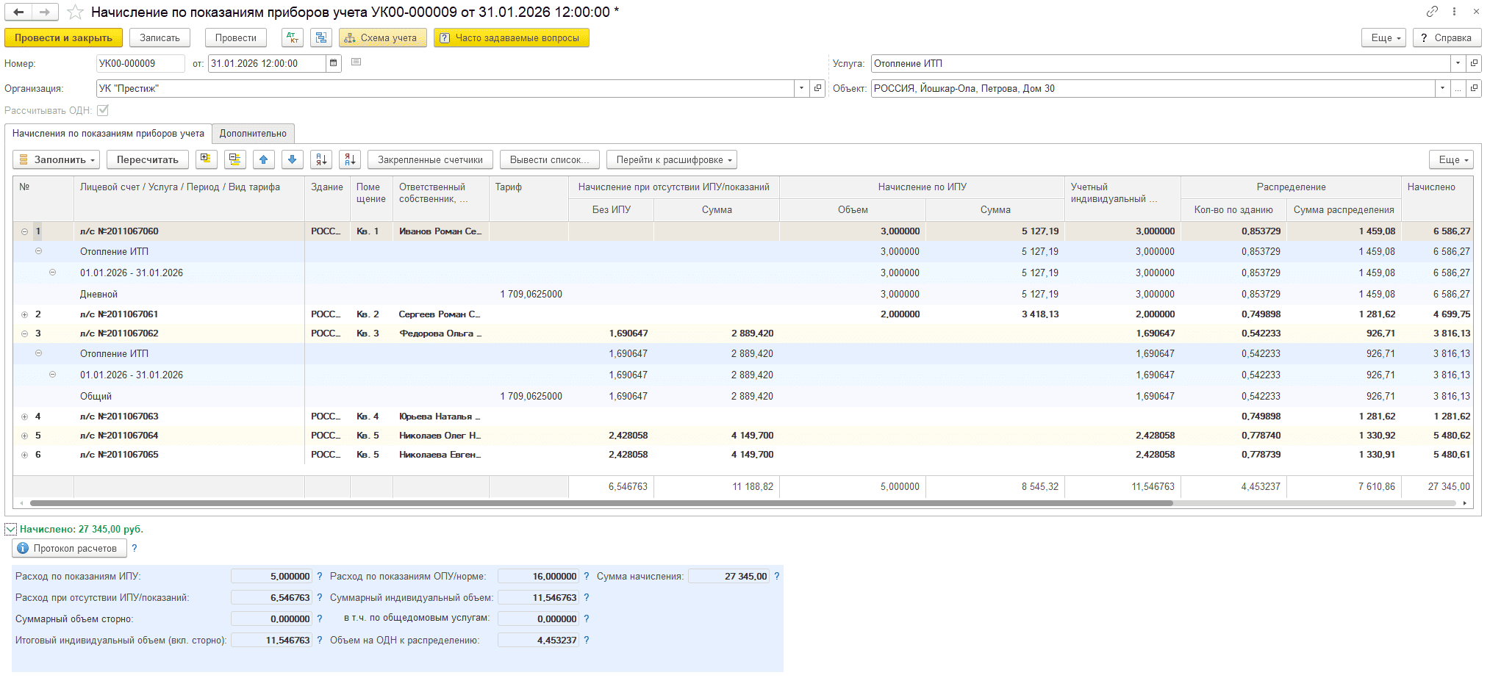
Task: Move row down with blue arrow
Action: click(x=293, y=159)
